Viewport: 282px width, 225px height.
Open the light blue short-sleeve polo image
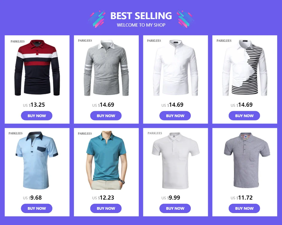[x=37, y=160]
